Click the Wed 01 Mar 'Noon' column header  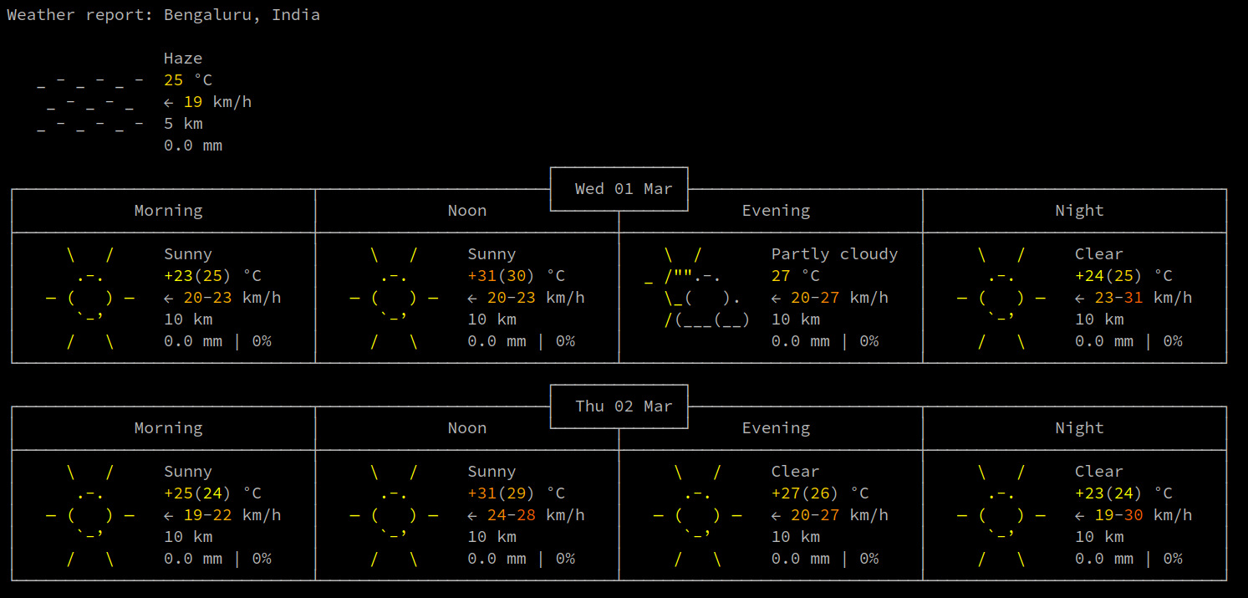[467, 211]
